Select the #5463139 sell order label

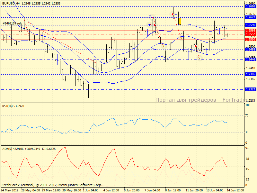[12, 23]
